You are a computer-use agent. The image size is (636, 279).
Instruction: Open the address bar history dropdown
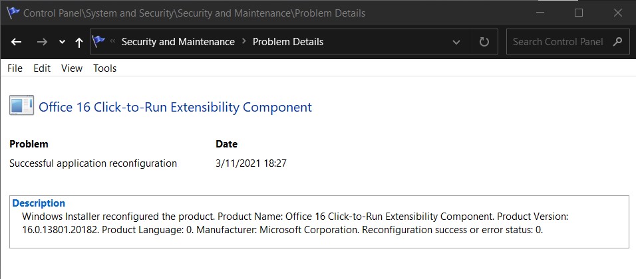pyautogui.click(x=456, y=42)
